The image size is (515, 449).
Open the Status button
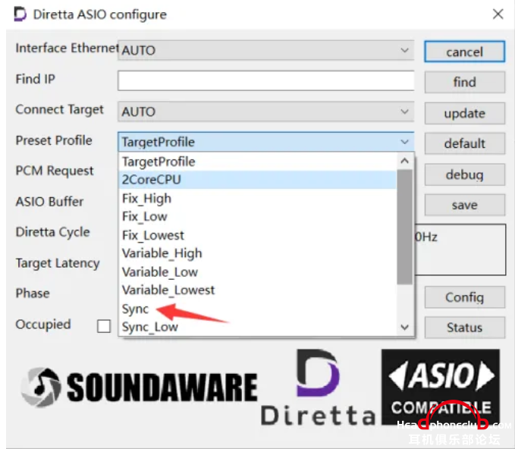point(464,328)
